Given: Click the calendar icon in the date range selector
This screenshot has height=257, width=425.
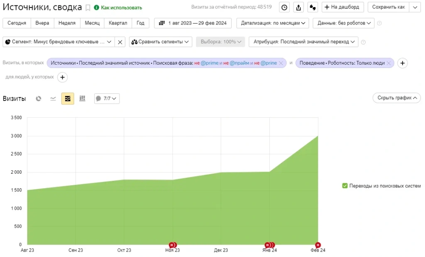Looking at the screenshot, I should click(x=162, y=23).
